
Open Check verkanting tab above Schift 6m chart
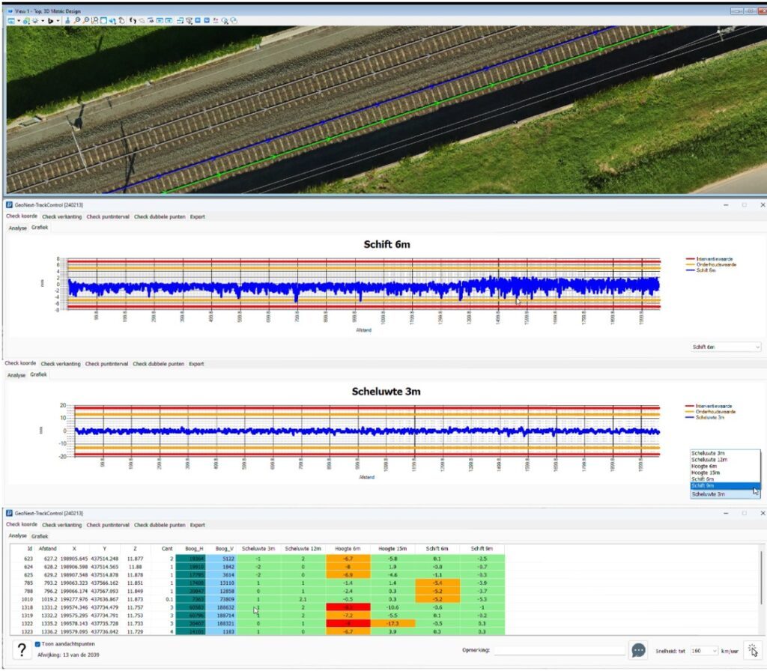(x=61, y=216)
